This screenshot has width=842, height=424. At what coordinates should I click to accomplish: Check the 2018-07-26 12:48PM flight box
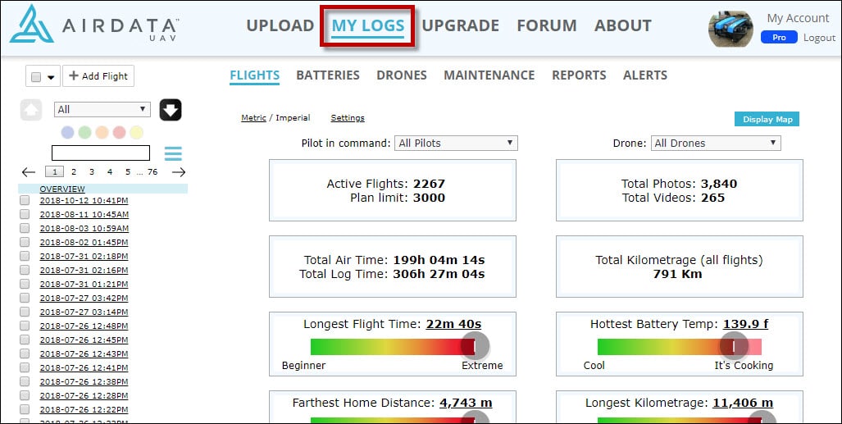(25, 326)
